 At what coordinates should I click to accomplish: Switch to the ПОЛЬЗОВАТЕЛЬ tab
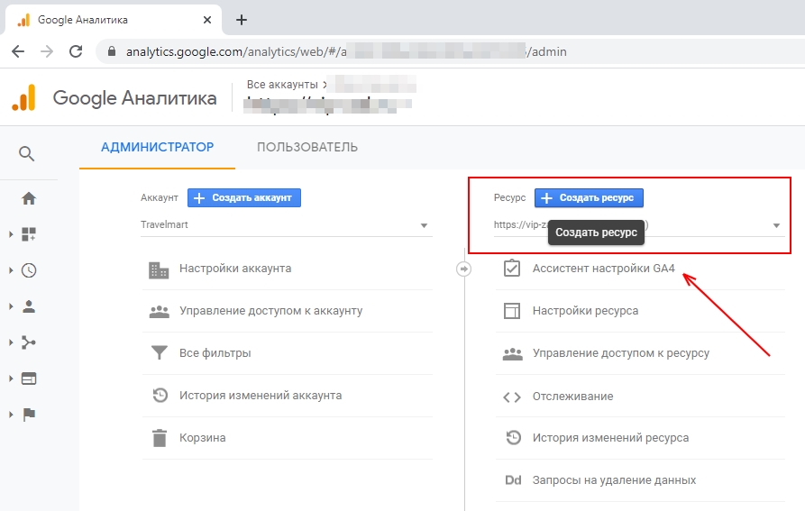pyautogui.click(x=307, y=147)
